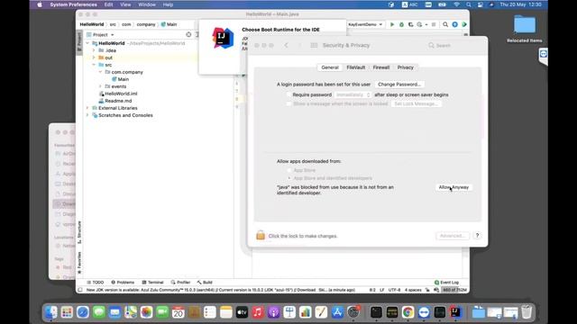Open the Apple menu
Image resolution: width=577 pixels, height=324 pixels.
pyautogui.click(x=40, y=4)
